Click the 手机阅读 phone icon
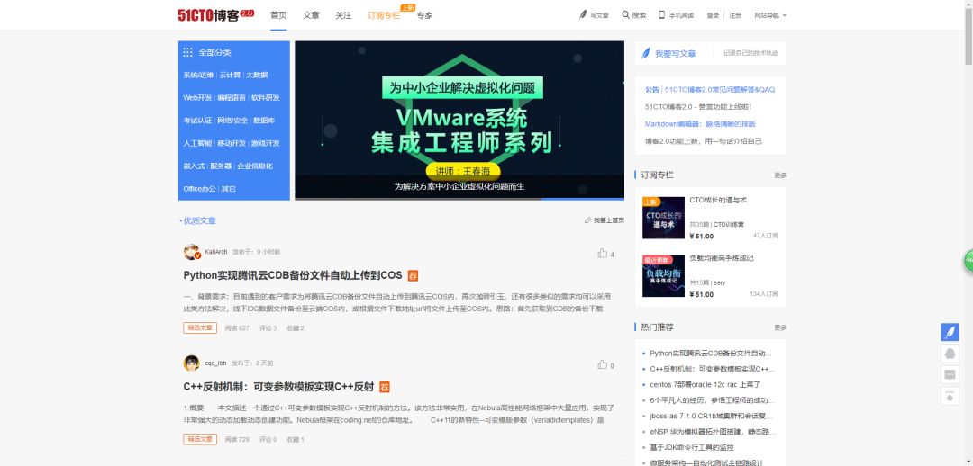The width and height of the screenshot is (973, 466). [x=662, y=15]
